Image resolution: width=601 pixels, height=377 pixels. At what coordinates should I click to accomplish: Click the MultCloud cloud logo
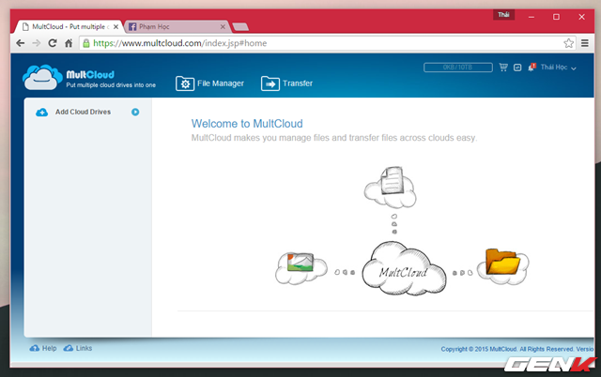coord(41,76)
